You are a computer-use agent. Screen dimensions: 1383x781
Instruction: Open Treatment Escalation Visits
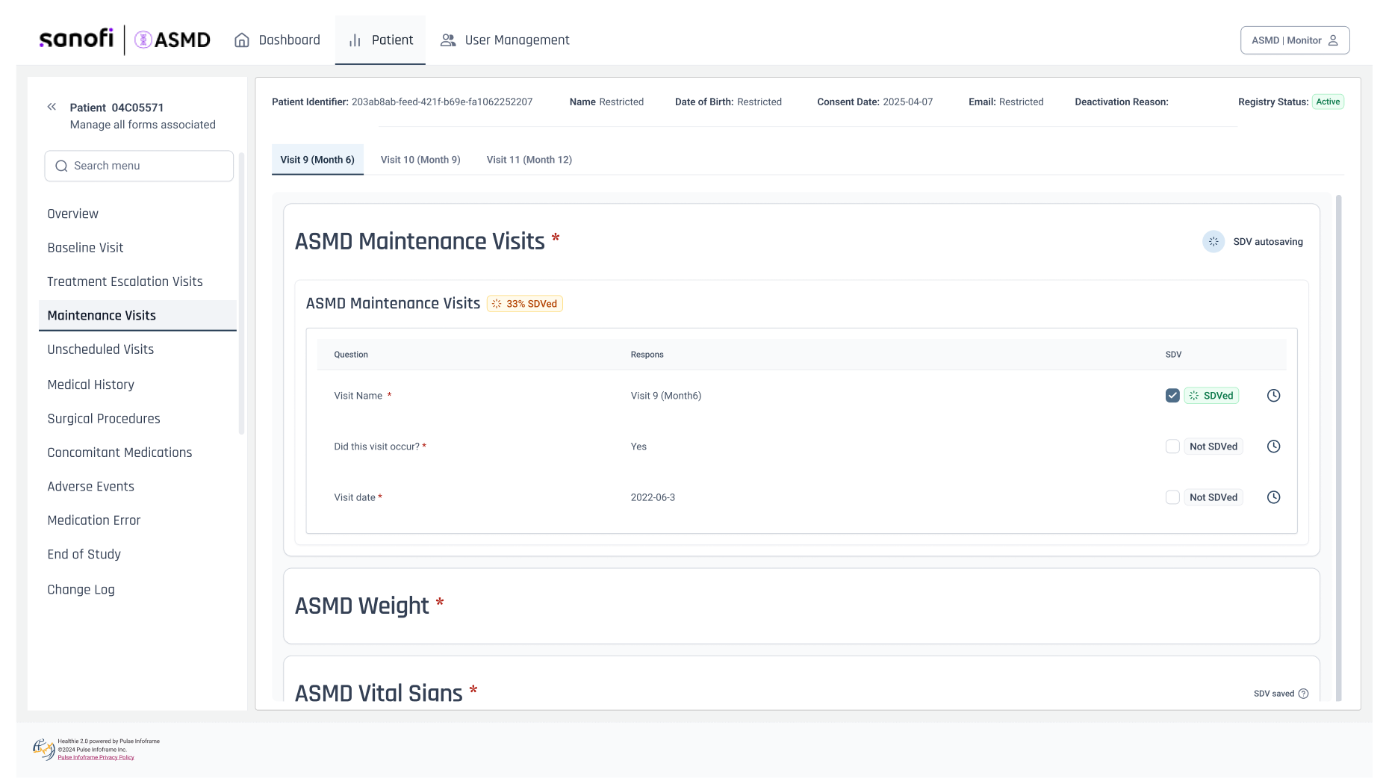pos(125,281)
